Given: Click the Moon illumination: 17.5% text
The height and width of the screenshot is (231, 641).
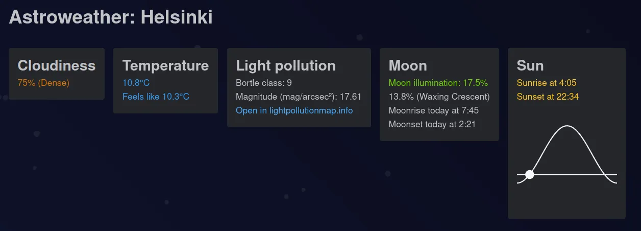Looking at the screenshot, I should tap(438, 83).
